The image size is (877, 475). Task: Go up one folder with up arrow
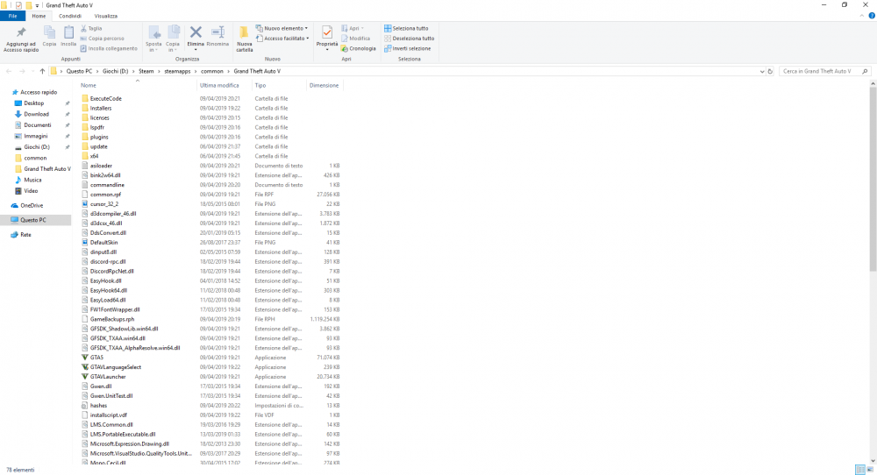coord(40,70)
